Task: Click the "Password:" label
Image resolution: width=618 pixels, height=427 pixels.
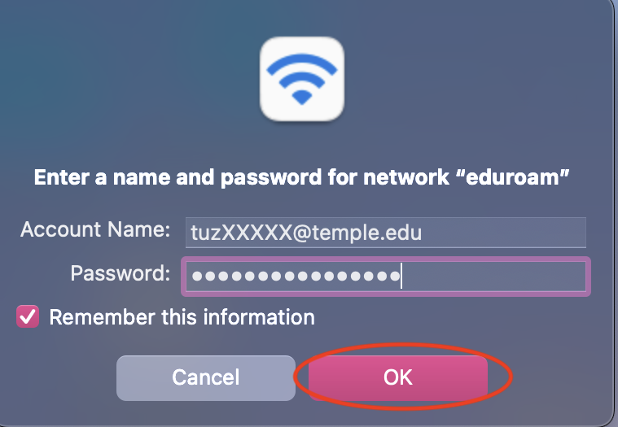Action: tap(121, 272)
